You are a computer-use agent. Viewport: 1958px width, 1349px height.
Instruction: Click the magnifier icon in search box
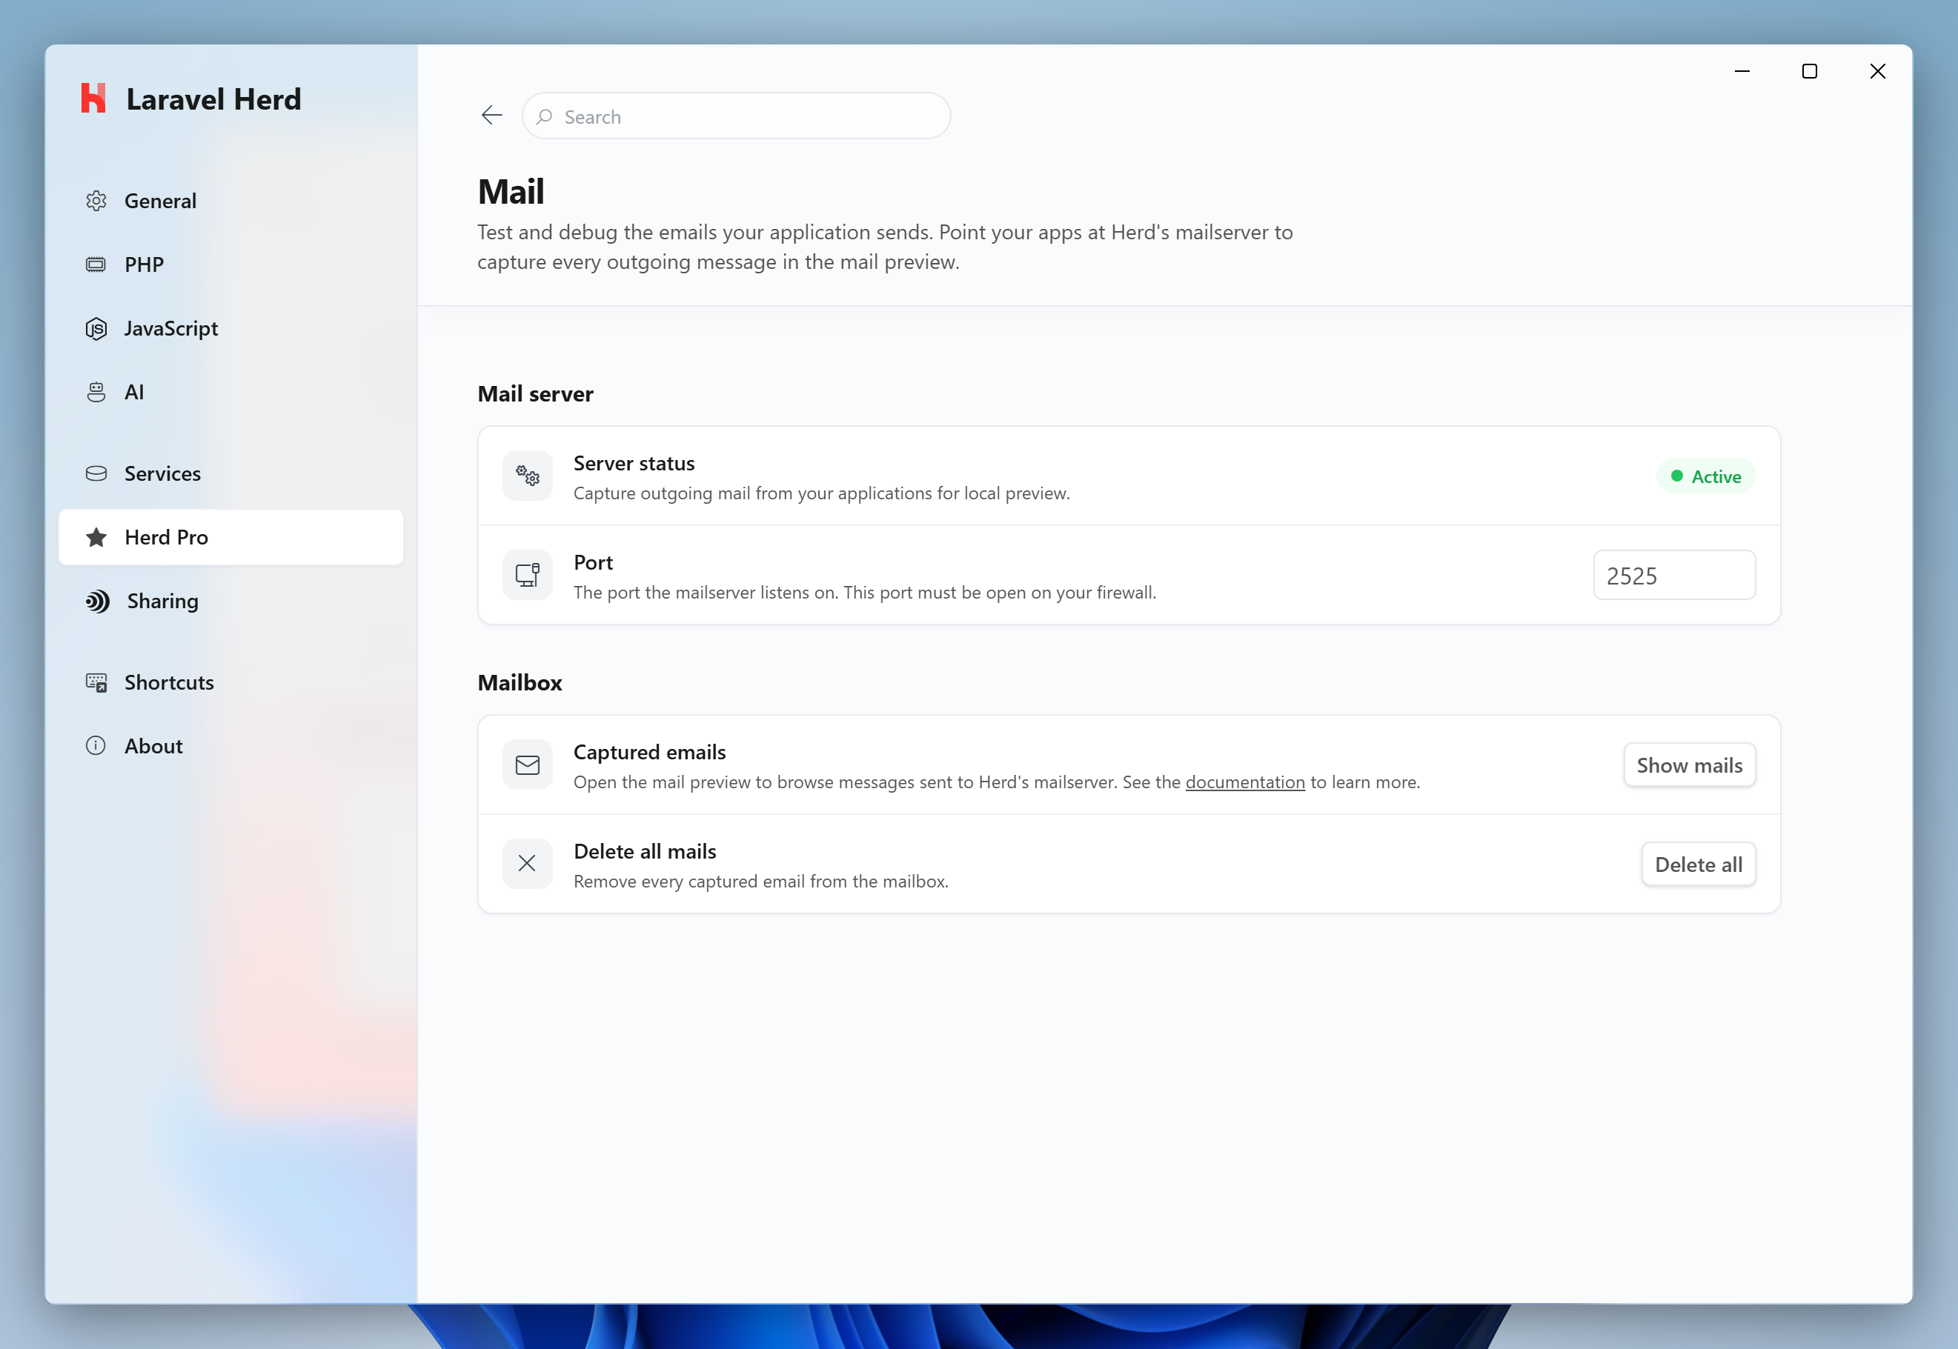coord(545,116)
